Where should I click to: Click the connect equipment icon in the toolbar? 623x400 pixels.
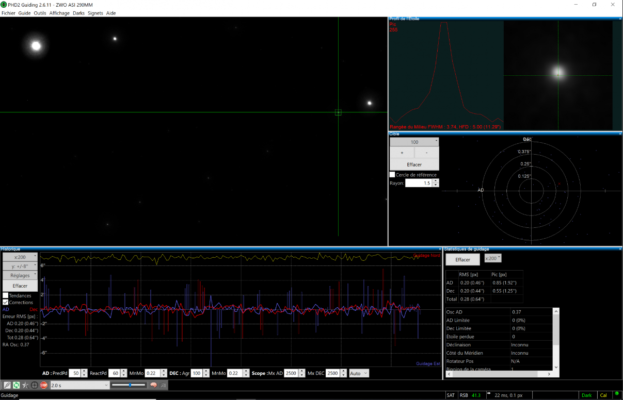click(x=7, y=385)
